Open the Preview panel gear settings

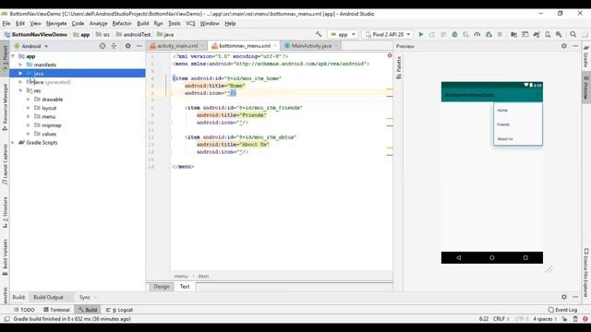[x=564, y=46]
